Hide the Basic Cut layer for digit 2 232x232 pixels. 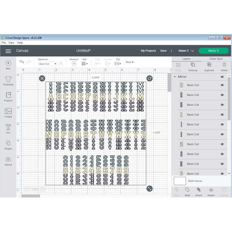click(x=222, y=144)
